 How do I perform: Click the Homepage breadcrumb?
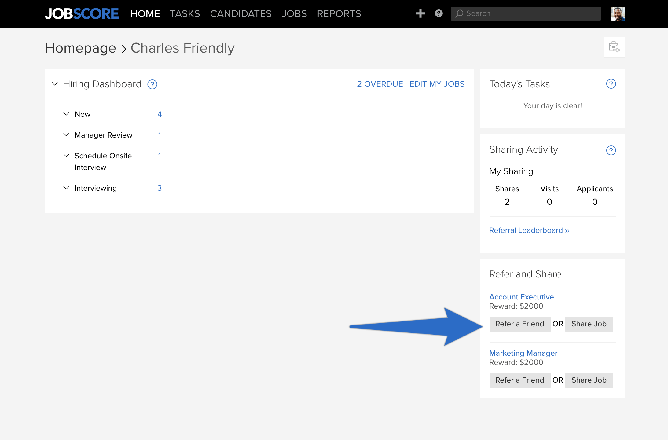click(x=80, y=48)
